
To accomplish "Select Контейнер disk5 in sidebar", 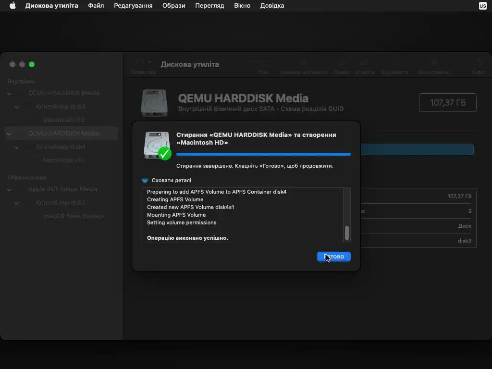I will tap(61, 106).
